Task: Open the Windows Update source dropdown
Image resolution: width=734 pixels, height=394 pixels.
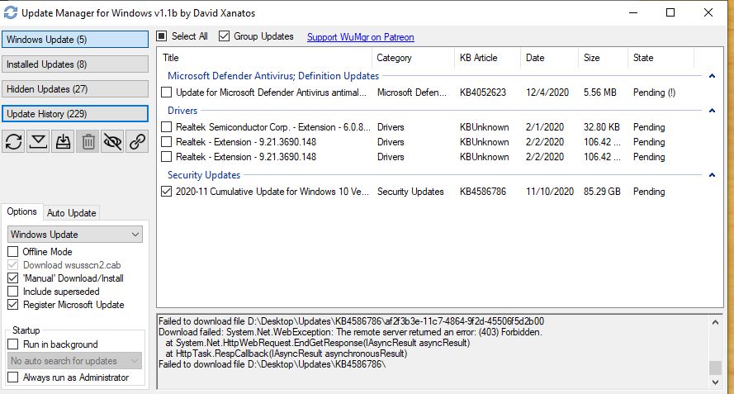Action: coord(75,235)
